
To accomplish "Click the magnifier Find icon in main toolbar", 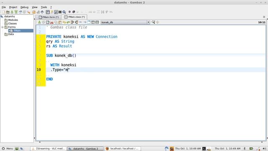I will tap(64, 12).
